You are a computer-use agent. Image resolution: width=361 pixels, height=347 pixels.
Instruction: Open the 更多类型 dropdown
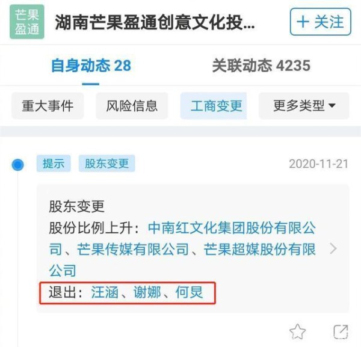point(304,106)
